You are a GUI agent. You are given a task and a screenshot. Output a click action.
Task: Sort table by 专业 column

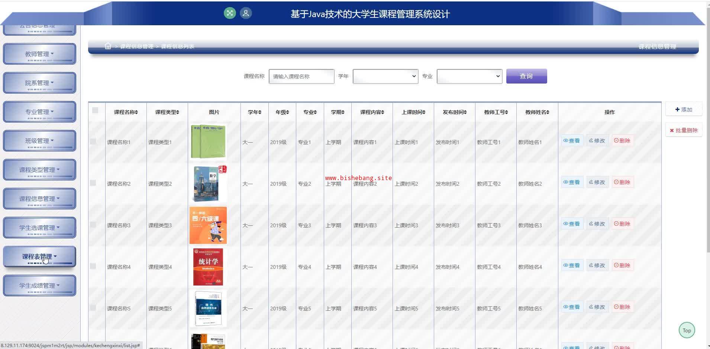pyautogui.click(x=310, y=112)
